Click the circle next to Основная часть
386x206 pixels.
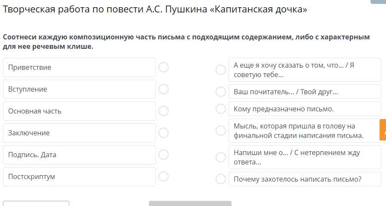[x=164, y=111]
